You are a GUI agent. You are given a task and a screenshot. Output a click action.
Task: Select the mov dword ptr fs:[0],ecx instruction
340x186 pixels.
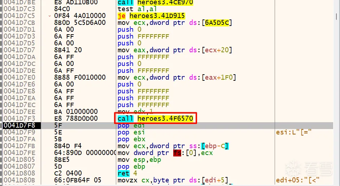click(x=165, y=153)
